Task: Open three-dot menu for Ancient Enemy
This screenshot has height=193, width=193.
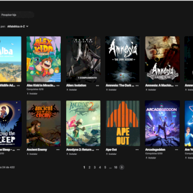Action: click(x=58, y=150)
